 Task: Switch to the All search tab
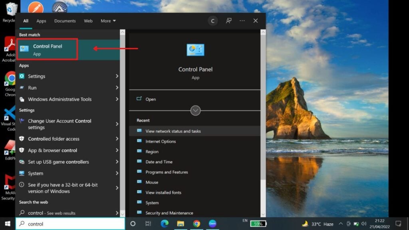pos(26,21)
